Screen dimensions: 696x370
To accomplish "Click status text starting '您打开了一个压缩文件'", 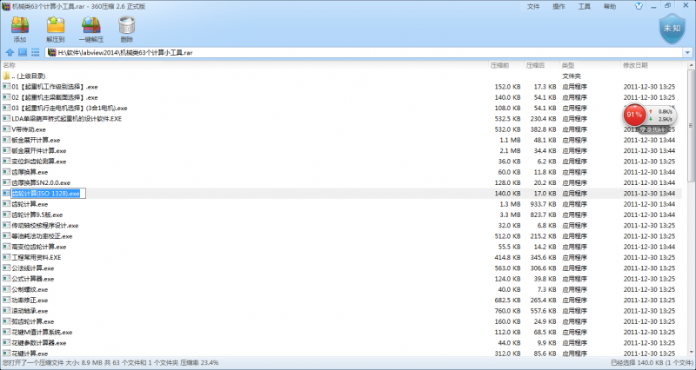I will 110,362.
